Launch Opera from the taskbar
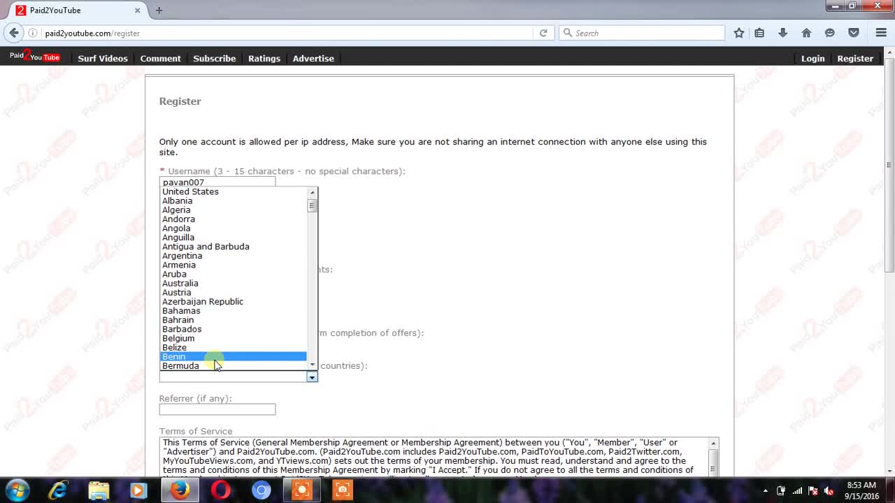This screenshot has width=895, height=503. 220,490
